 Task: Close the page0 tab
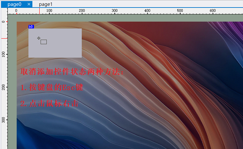click(29, 4)
